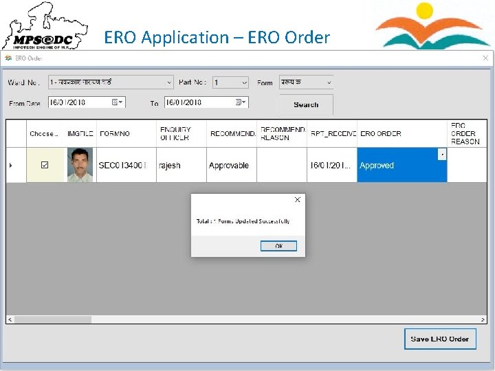Click the Approvable recommendation cell
The width and height of the screenshot is (495, 371).
[232, 165]
